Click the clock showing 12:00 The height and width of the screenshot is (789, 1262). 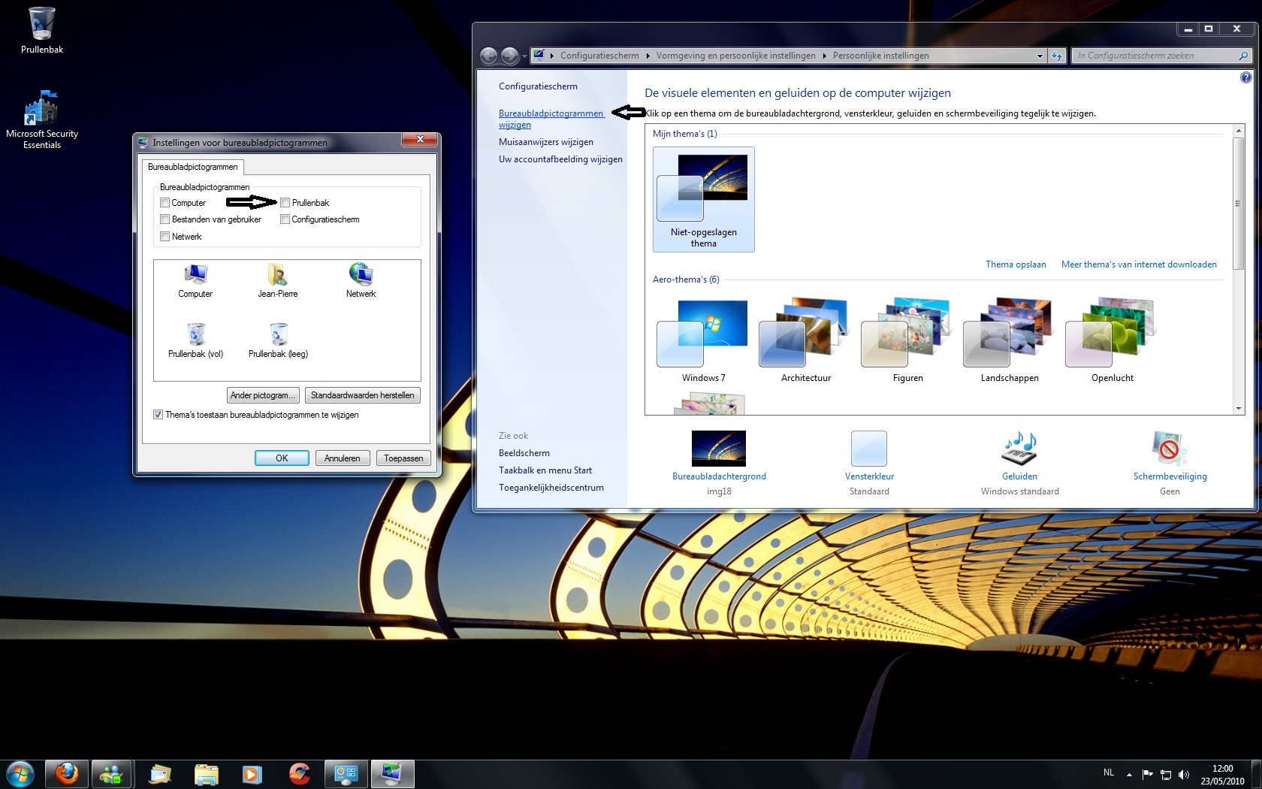tap(1222, 769)
